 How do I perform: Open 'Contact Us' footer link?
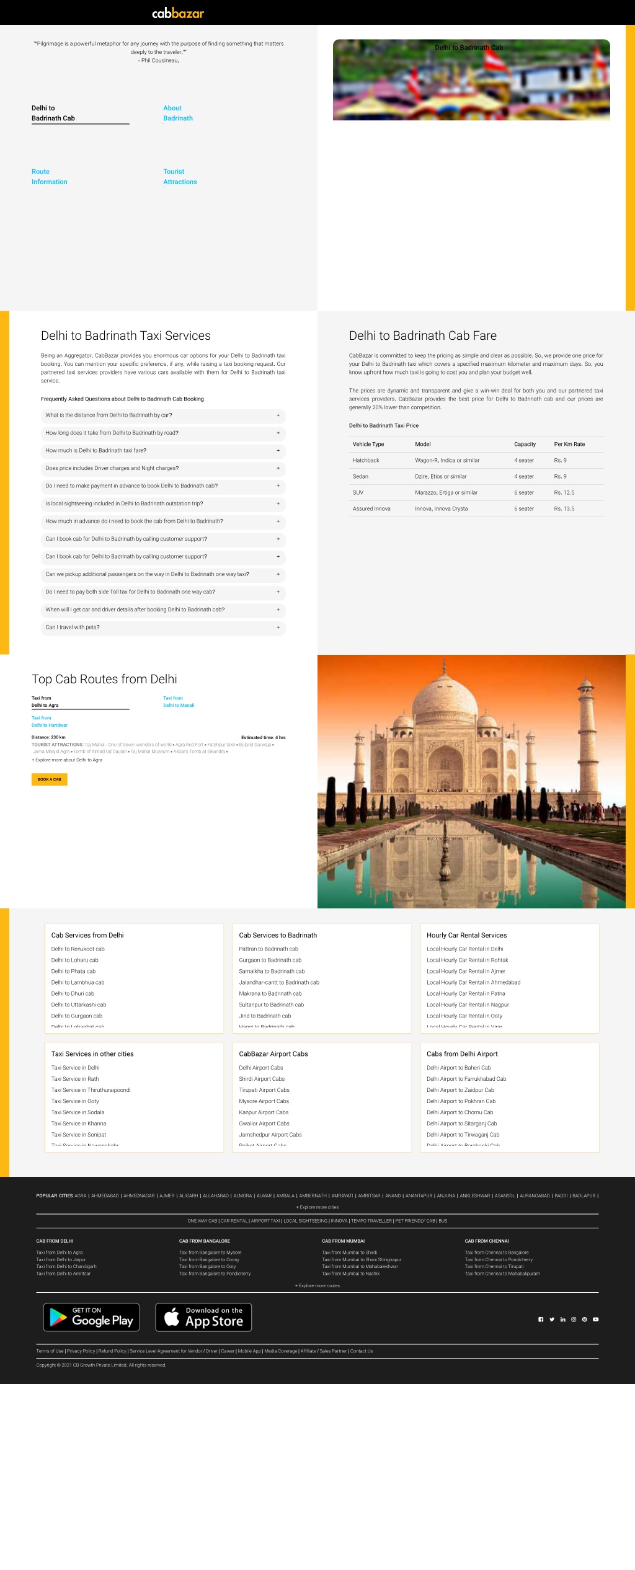362,1351
